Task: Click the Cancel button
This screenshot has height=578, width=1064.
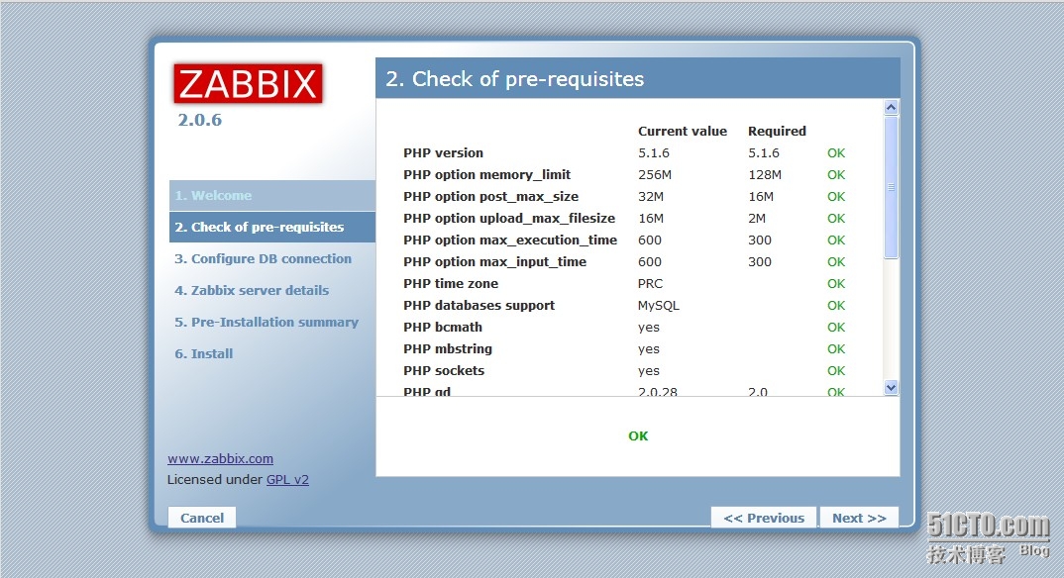Action: pyautogui.click(x=201, y=518)
